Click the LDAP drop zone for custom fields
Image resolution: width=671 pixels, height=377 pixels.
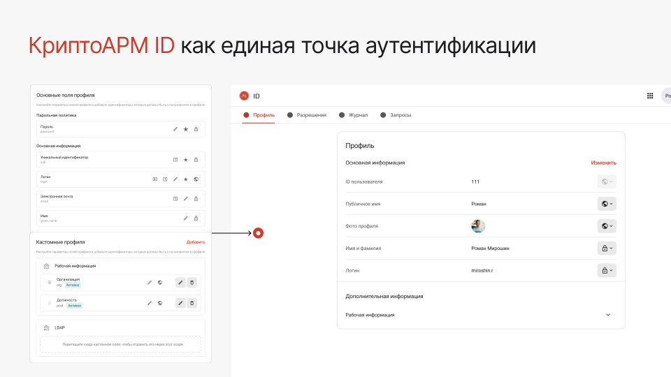[x=121, y=344]
